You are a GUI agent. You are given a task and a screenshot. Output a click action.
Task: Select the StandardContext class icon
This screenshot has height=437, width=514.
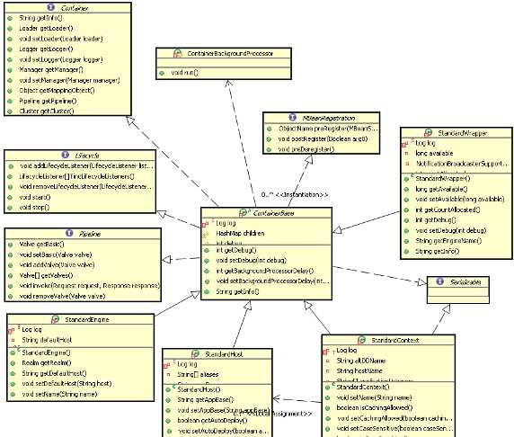[x=361, y=340]
